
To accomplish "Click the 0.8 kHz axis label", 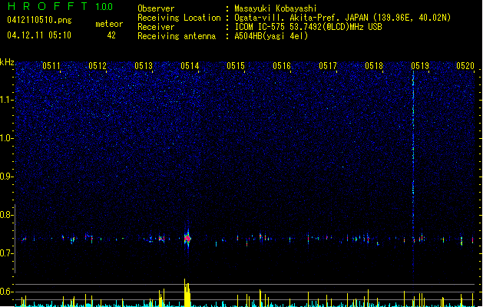I will click(7, 215).
